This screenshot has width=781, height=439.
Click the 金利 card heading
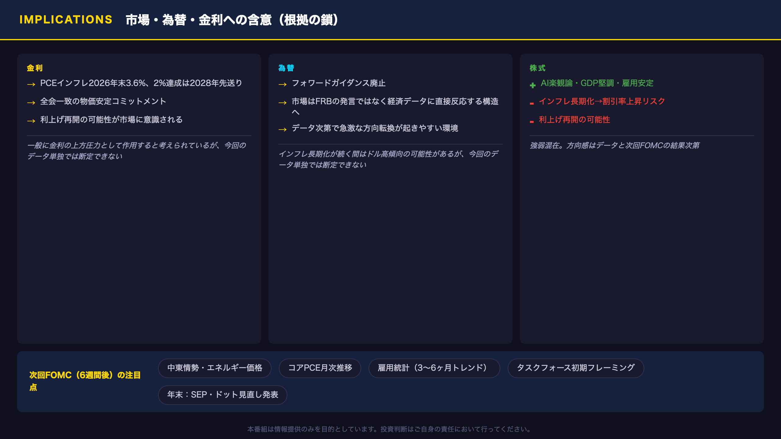pos(35,68)
